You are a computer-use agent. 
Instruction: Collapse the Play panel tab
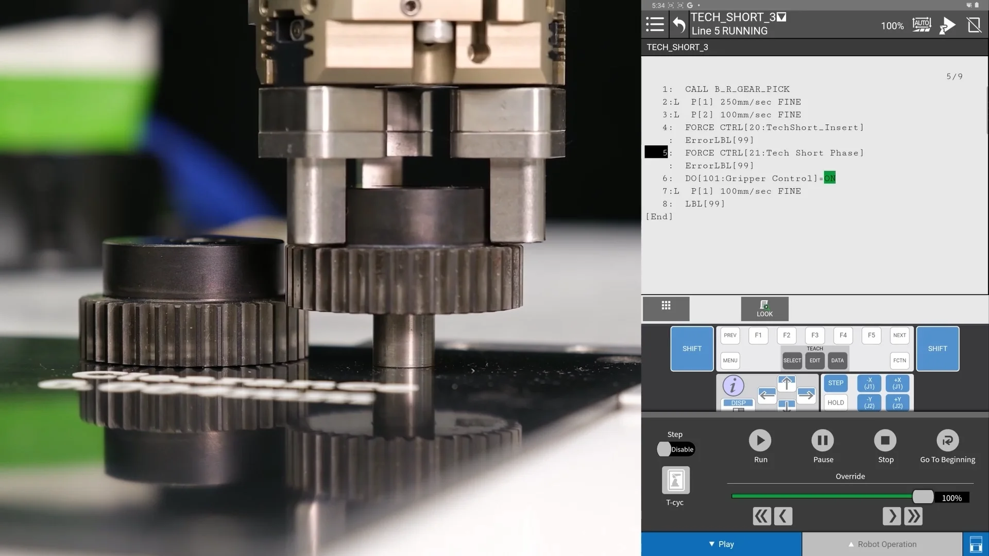[721, 544]
